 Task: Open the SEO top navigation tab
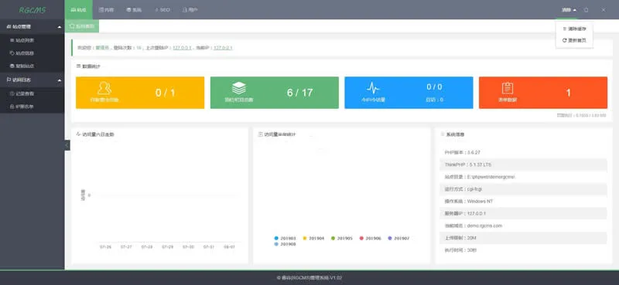point(162,10)
